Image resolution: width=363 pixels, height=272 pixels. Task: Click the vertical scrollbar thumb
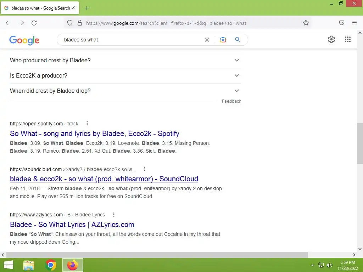coord(360,143)
